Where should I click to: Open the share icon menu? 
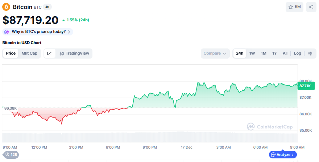pyautogui.click(x=311, y=7)
